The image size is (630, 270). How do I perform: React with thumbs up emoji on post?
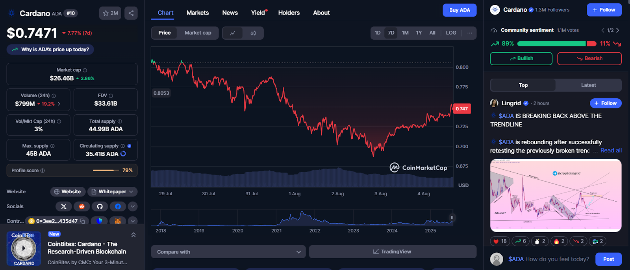540,241
